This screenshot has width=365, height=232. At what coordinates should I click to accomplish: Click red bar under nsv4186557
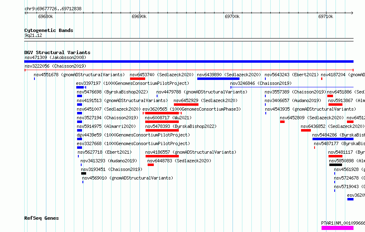(x=162, y=156)
